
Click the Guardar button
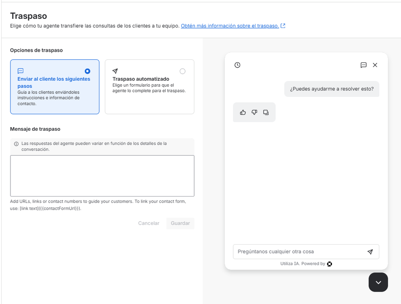coord(180,223)
